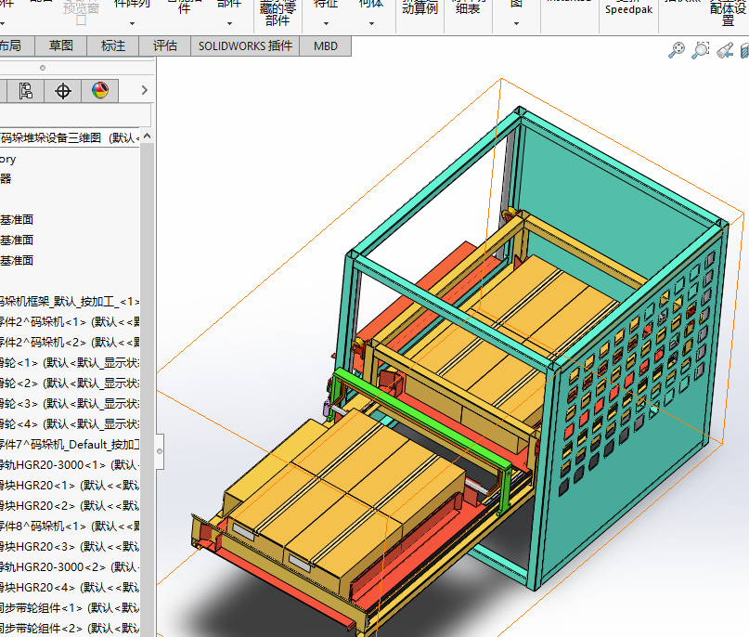Activate the Zoom to Area icon

click(x=701, y=51)
